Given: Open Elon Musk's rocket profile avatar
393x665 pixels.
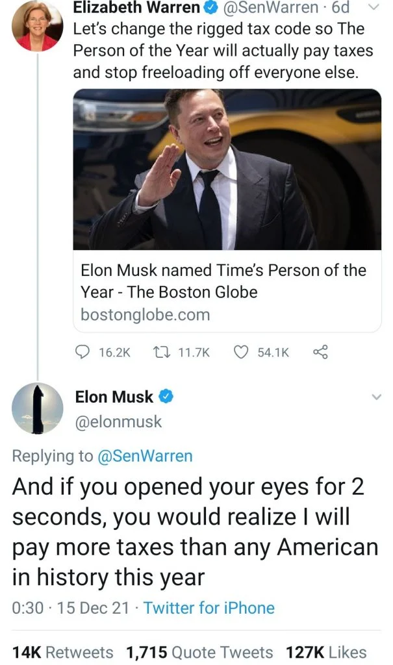Looking at the screenshot, I should (x=38, y=408).
